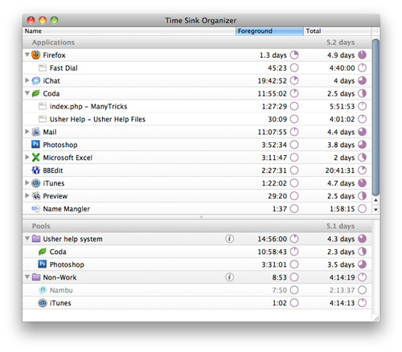
Task: Select the Fast Dial window row
Action: point(197,68)
